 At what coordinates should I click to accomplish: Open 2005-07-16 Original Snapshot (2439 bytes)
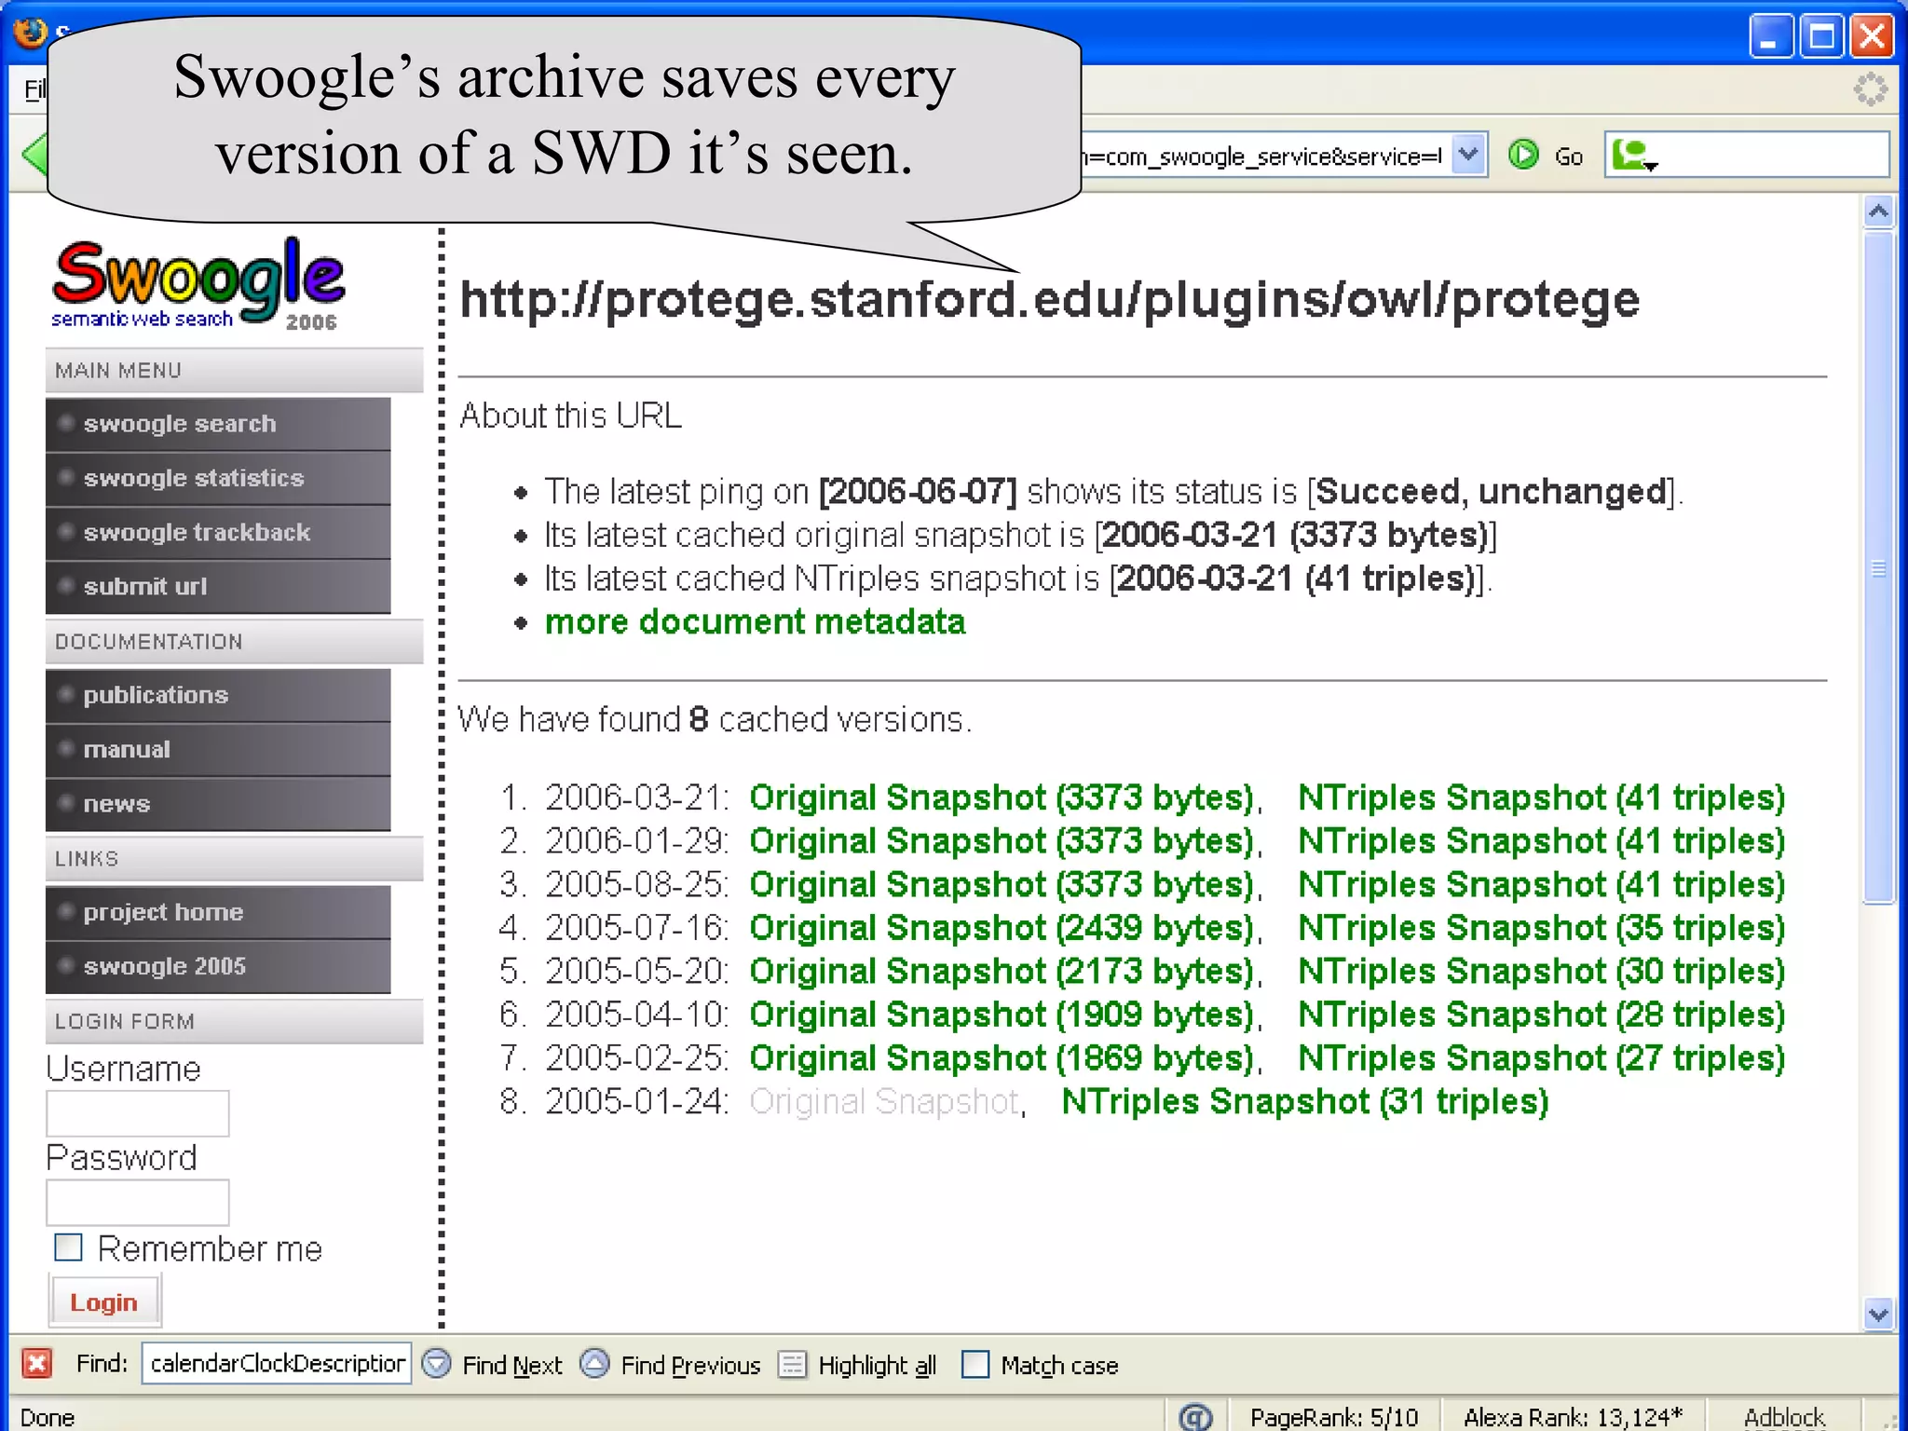1002,928
